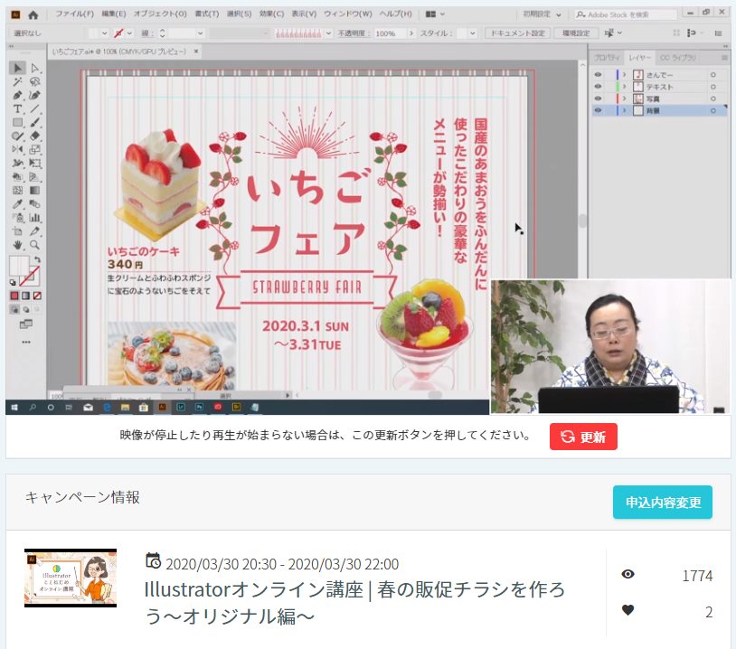Select the Zoom tool
Image resolution: width=736 pixels, height=649 pixels.
33,244
